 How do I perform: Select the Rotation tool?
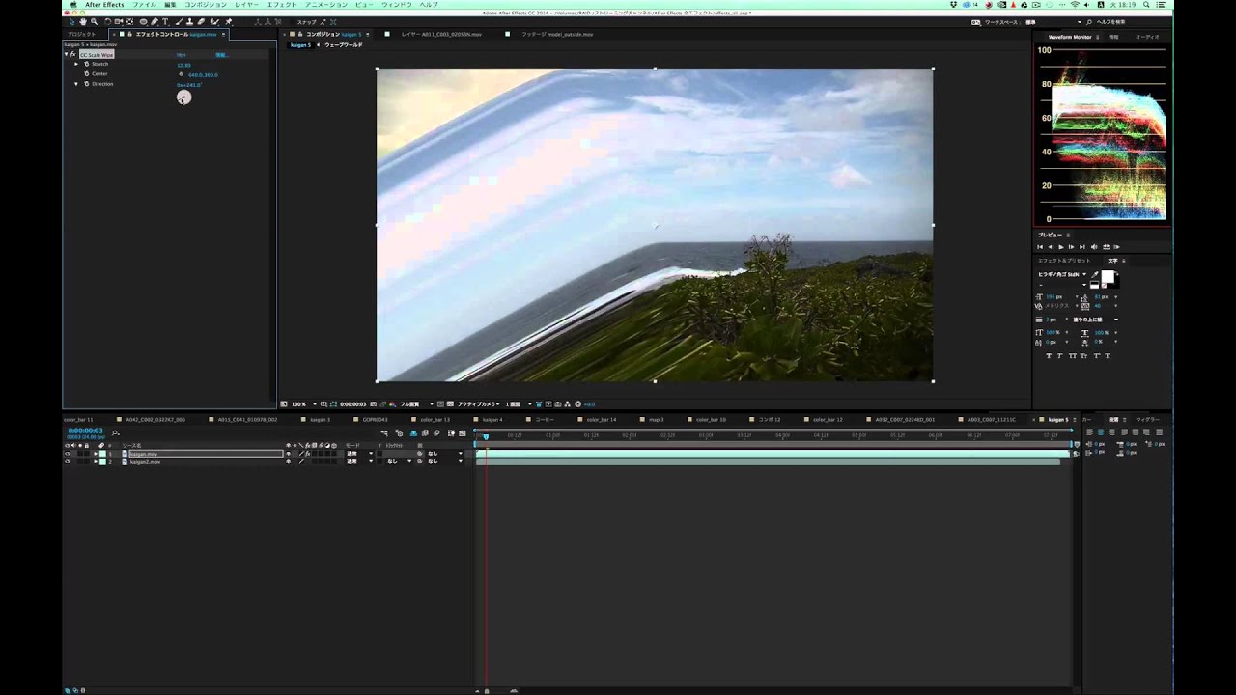(107, 21)
